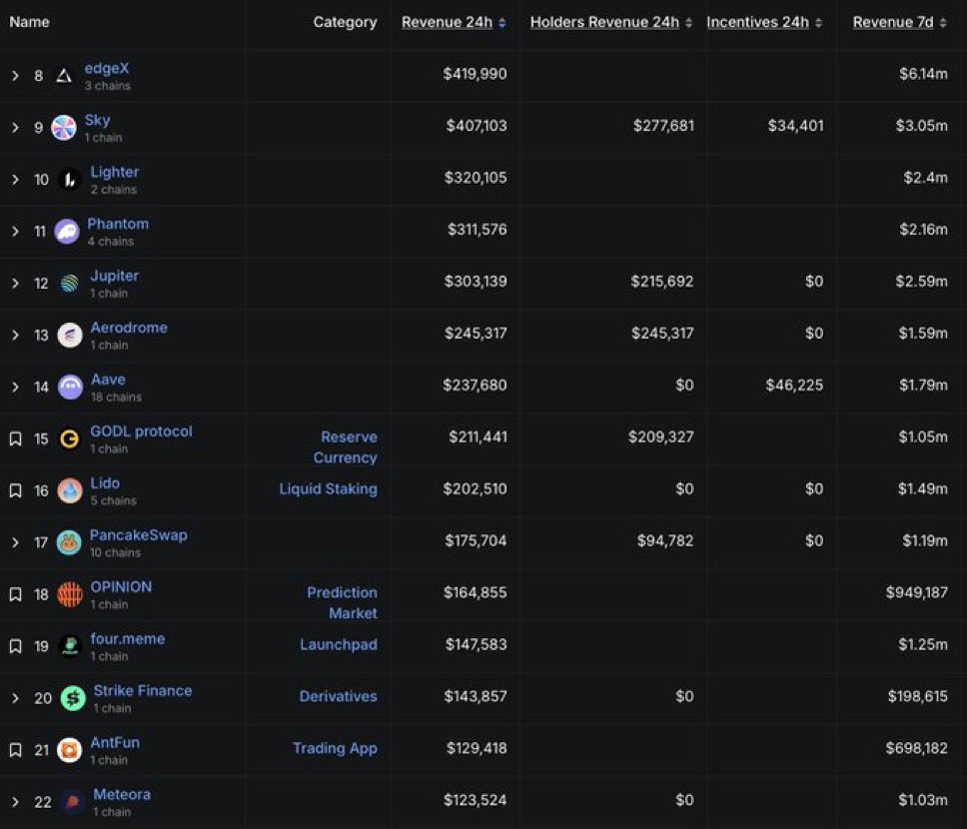This screenshot has width=967, height=829.
Task: Click the OPINION orange logo
Action: click(70, 594)
